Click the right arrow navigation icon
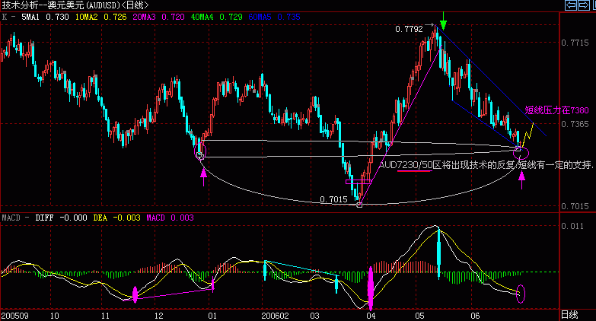Image resolution: width=596 pixels, height=321 pixels. [x=584, y=5]
